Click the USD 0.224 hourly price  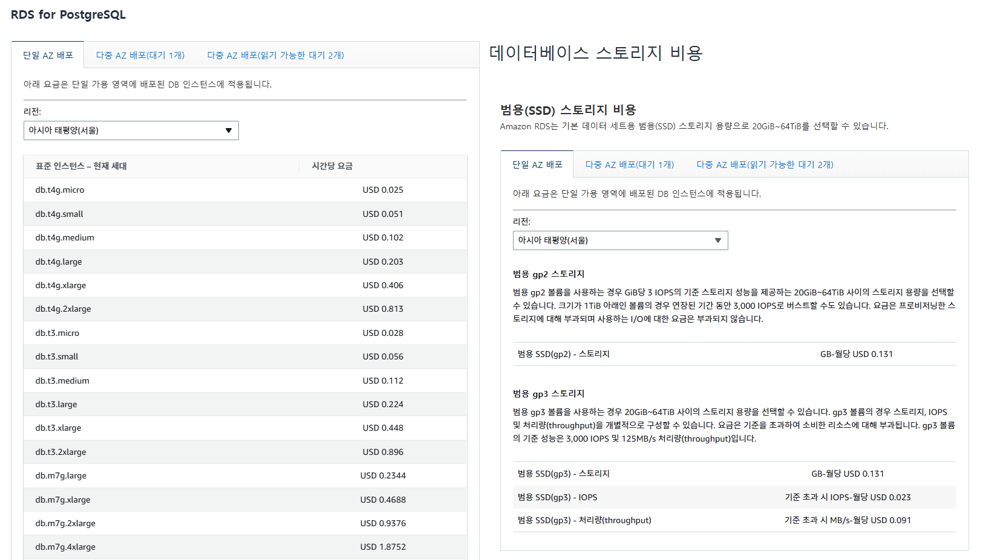pos(383,404)
